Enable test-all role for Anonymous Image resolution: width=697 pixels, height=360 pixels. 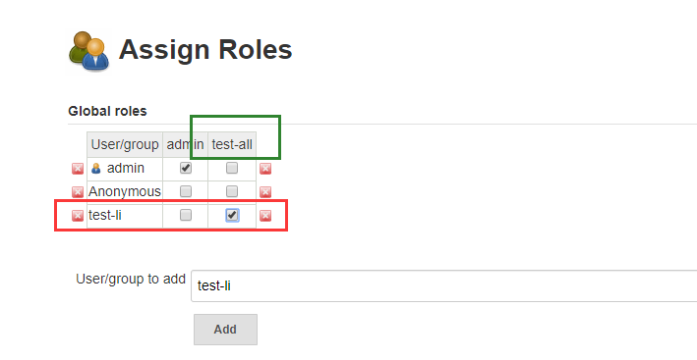(x=232, y=191)
